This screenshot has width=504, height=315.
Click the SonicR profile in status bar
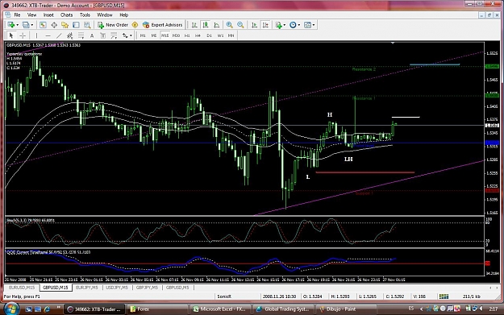224,296
